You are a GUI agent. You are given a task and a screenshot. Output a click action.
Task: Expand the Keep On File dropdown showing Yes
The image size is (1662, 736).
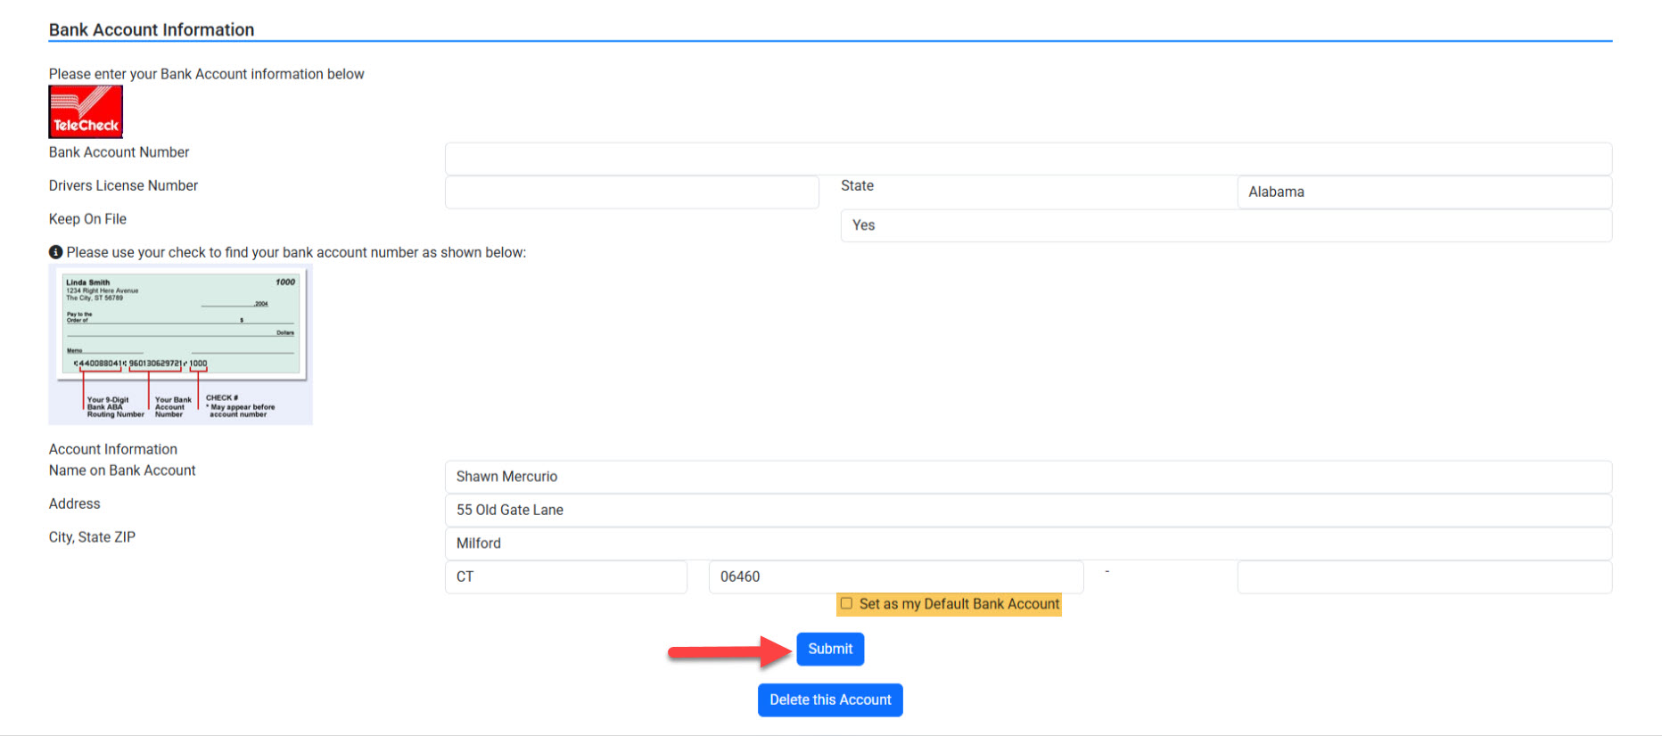1225,225
